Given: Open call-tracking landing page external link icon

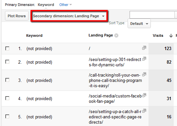Looking at the screenshot, I should tap(144, 74).
